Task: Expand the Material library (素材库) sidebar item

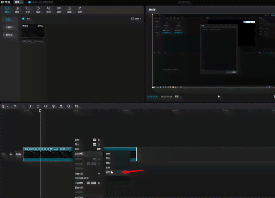Action: coord(9,35)
